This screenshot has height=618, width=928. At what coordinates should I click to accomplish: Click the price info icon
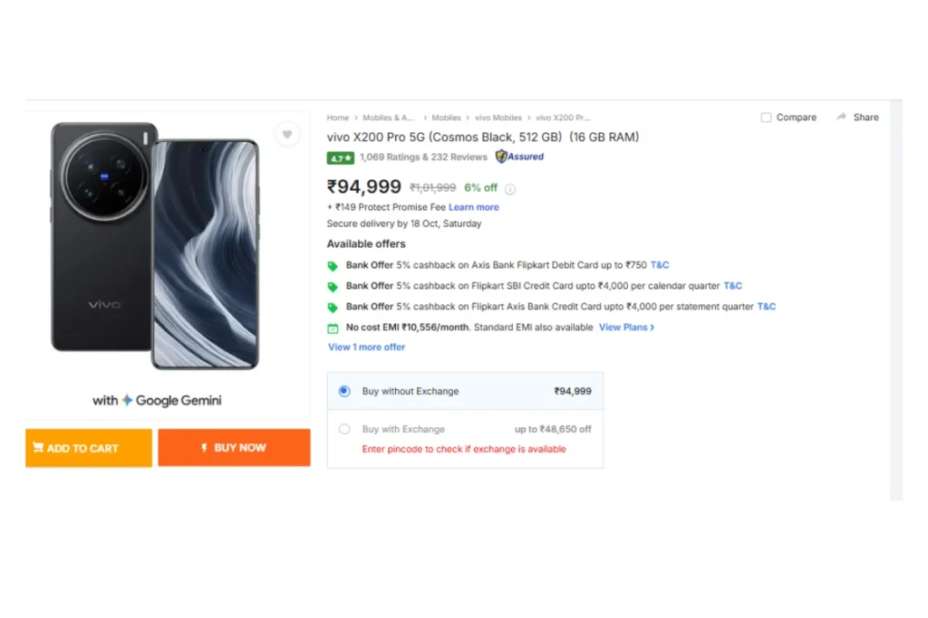click(510, 189)
